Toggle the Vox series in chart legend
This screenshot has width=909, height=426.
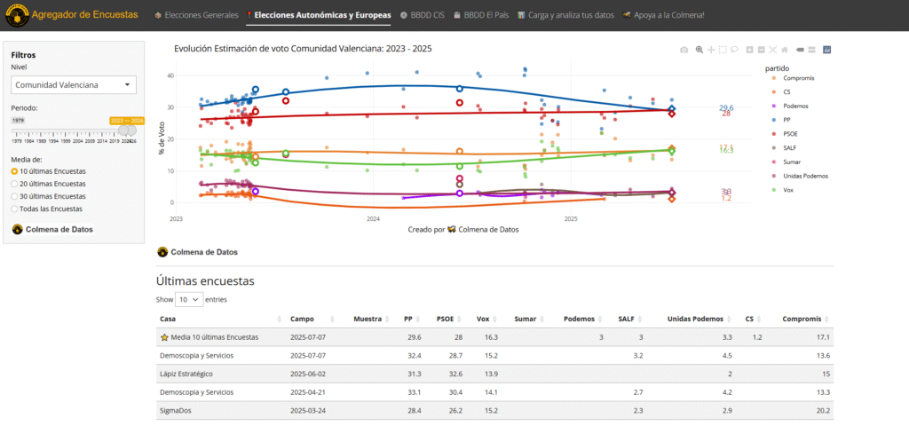pyautogui.click(x=788, y=189)
